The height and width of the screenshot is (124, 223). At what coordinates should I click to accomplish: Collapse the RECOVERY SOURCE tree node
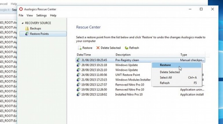pos(23,23)
